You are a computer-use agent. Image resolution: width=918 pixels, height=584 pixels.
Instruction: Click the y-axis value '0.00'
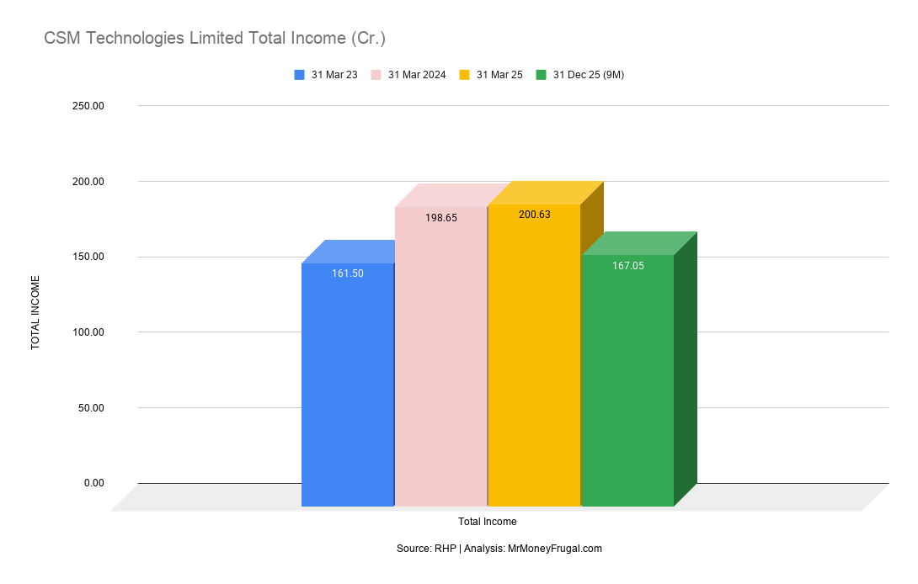click(x=93, y=483)
